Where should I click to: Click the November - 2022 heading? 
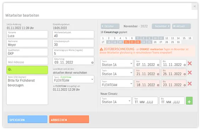point(136,26)
